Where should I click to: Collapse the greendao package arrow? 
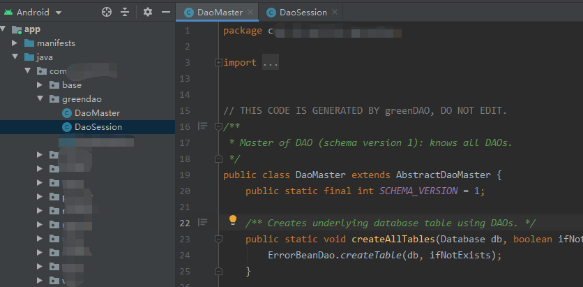click(40, 98)
